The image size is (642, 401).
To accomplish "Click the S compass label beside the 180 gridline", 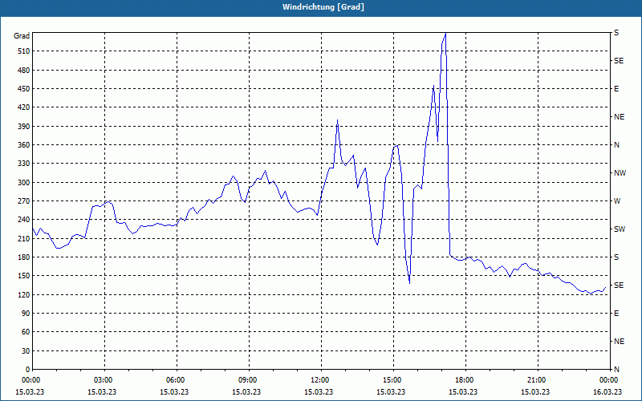I will click(x=616, y=257).
